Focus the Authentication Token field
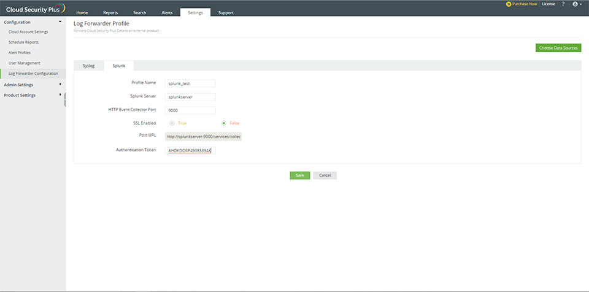The width and height of the screenshot is (589, 292). click(x=190, y=151)
